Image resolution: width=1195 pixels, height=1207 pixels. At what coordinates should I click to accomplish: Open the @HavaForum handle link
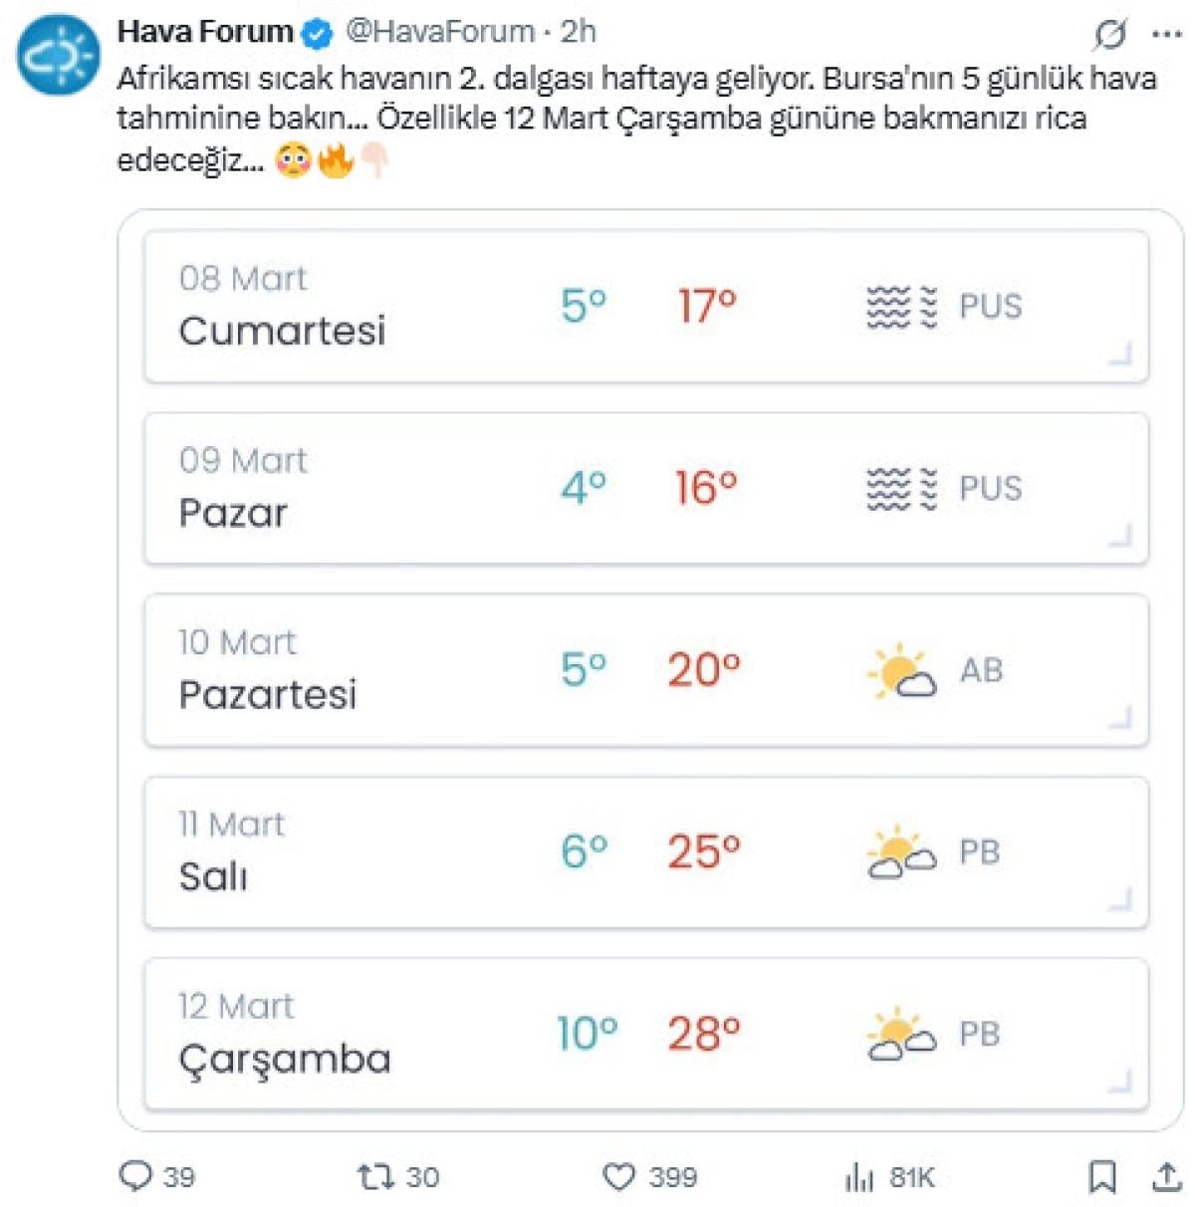(x=439, y=32)
